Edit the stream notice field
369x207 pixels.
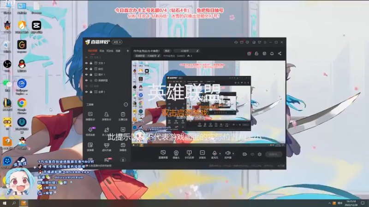click(x=186, y=51)
